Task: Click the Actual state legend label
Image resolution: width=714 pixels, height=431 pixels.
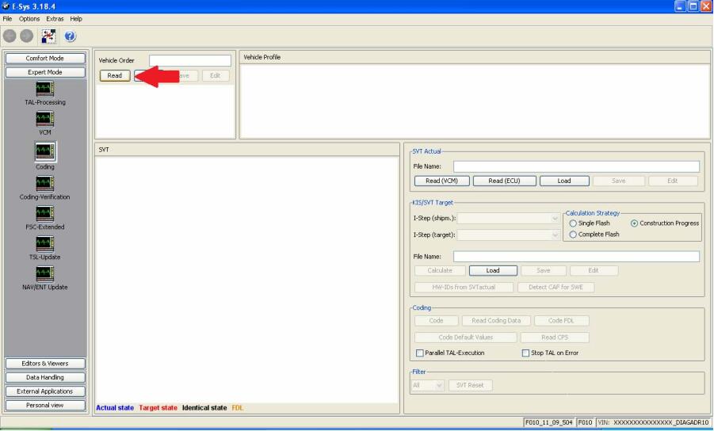Action: click(115, 408)
